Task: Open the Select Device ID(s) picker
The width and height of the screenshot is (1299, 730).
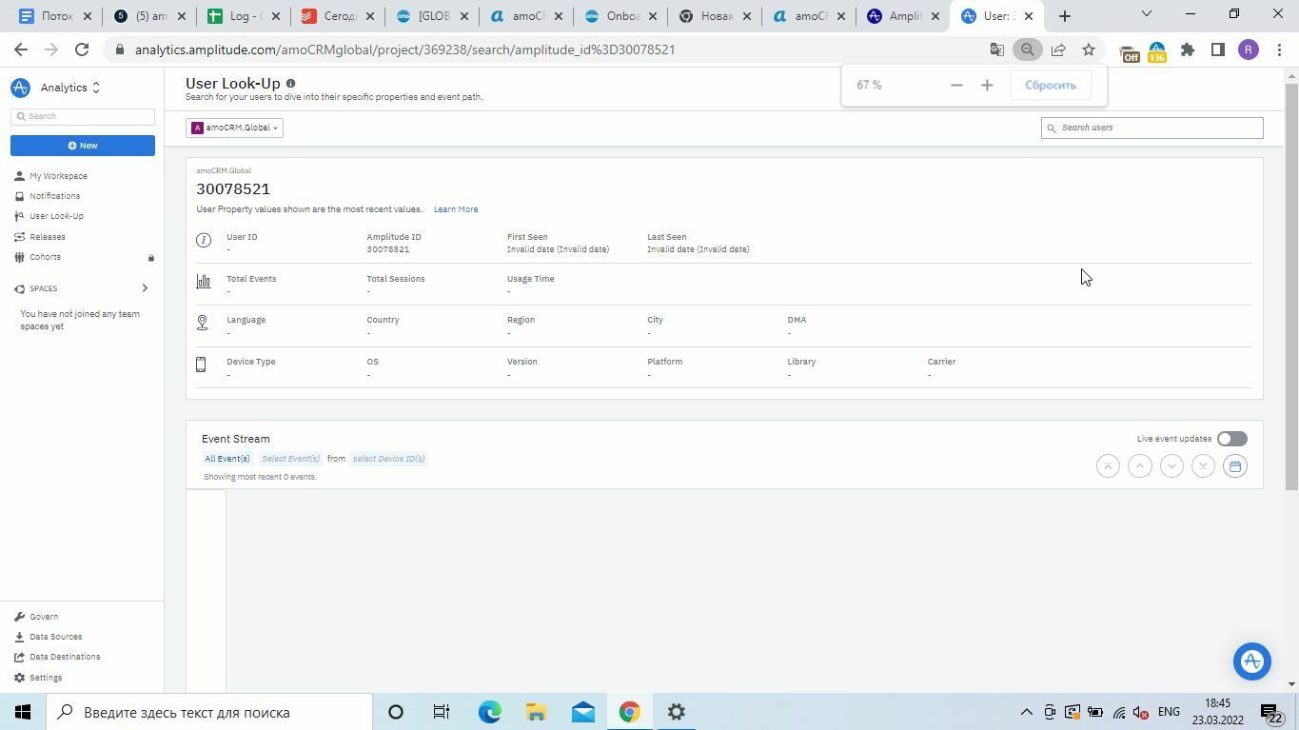Action: (x=388, y=459)
